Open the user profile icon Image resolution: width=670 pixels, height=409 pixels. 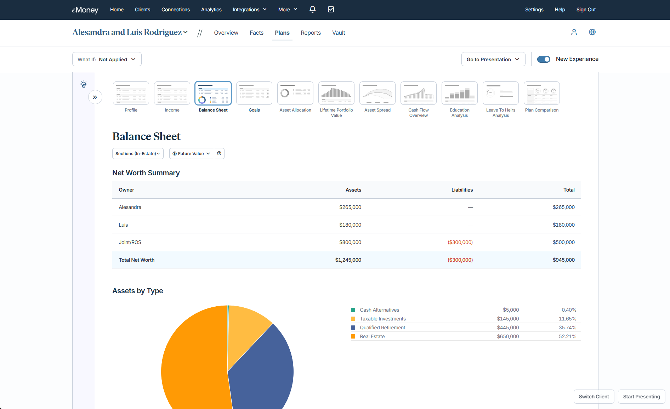(x=574, y=32)
